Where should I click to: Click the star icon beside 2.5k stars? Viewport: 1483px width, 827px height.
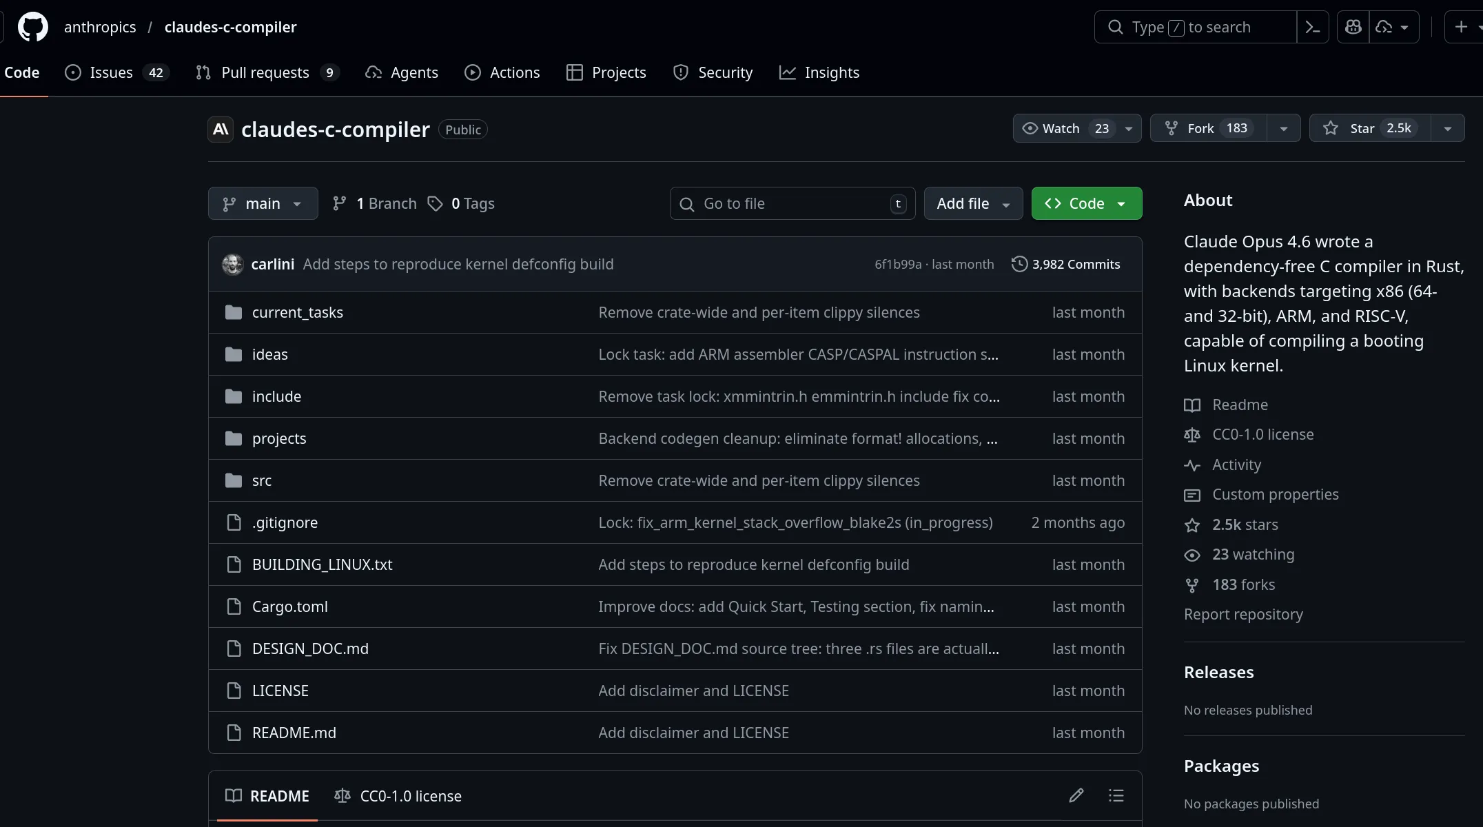coord(1192,525)
